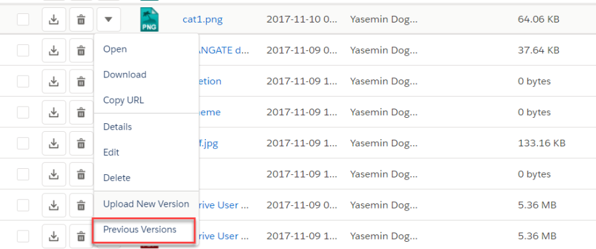Image resolution: width=596 pixels, height=249 pixels.
Task: Collapse the cat1.png dropdown arrow menu
Action: point(109,19)
